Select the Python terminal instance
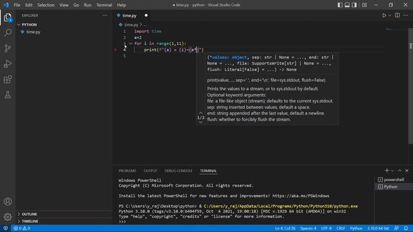Viewport: 413px width, 232px height. click(x=394, y=187)
